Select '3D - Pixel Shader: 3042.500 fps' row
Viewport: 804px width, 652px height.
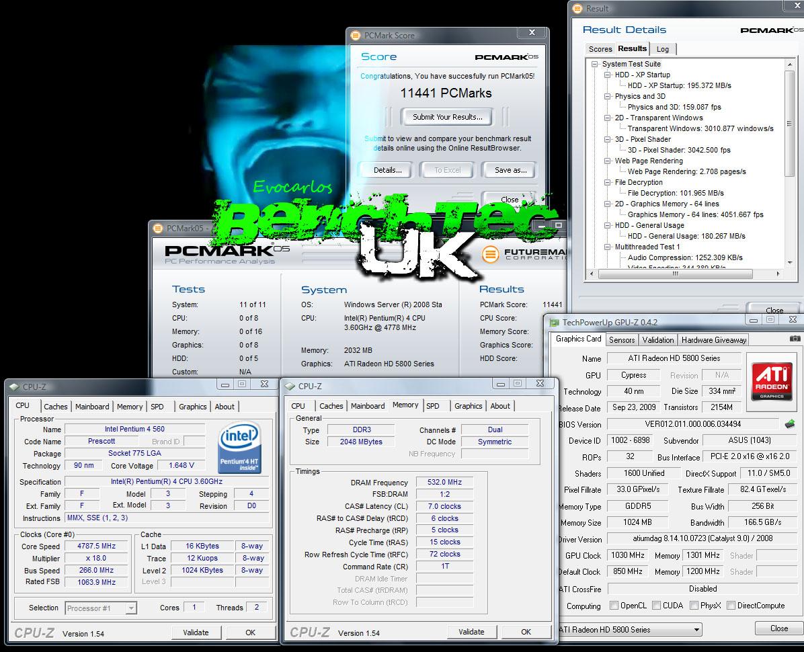point(679,150)
